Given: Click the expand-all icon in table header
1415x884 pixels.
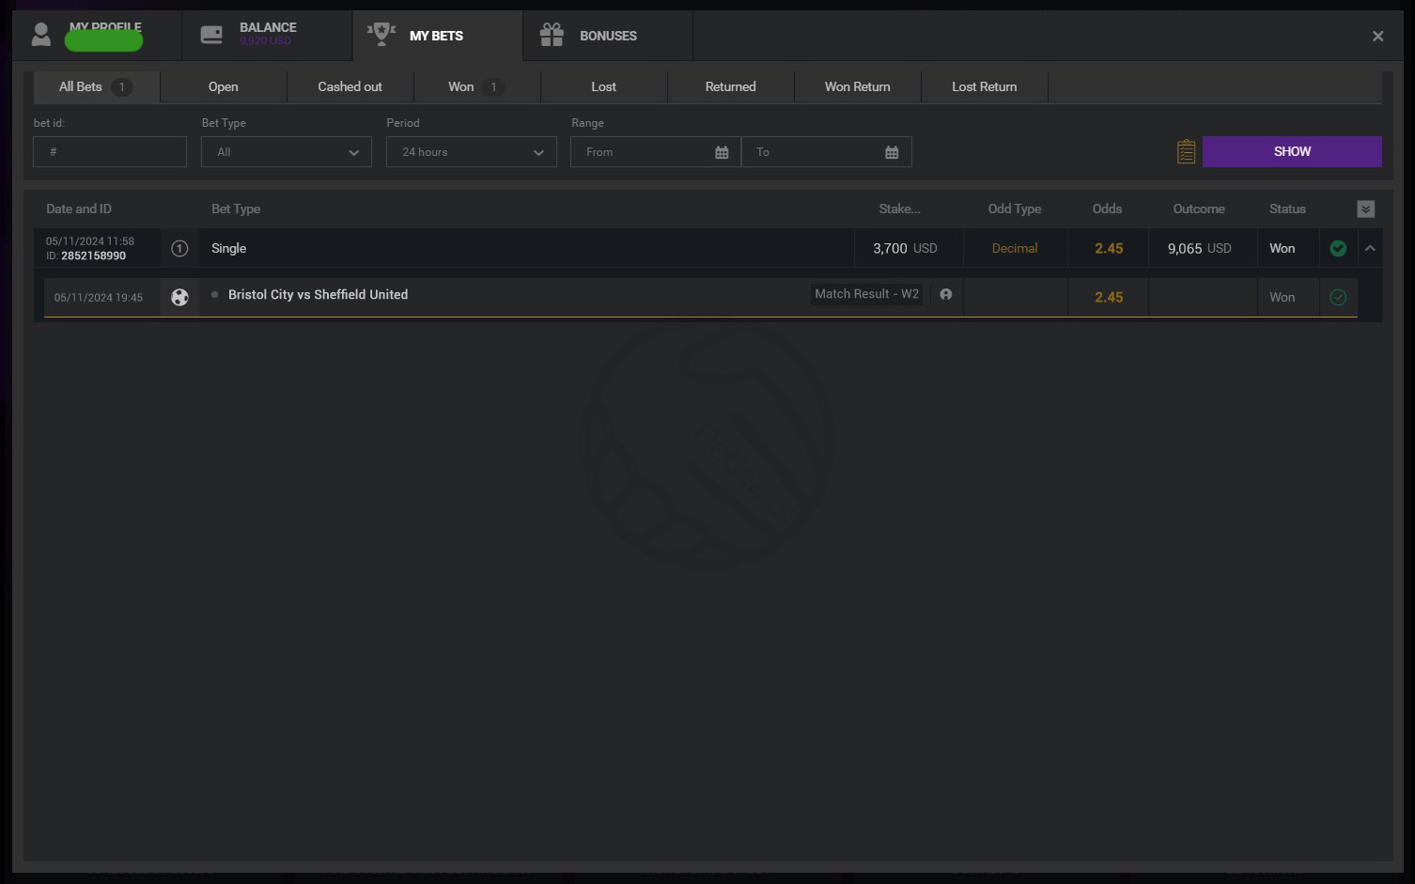Looking at the screenshot, I should (x=1366, y=209).
